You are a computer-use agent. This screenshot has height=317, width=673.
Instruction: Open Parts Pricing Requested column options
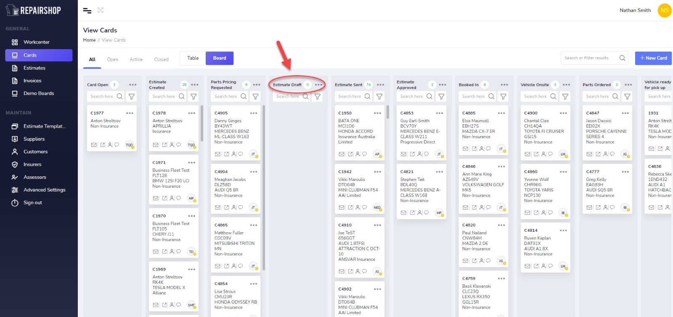pyautogui.click(x=257, y=85)
